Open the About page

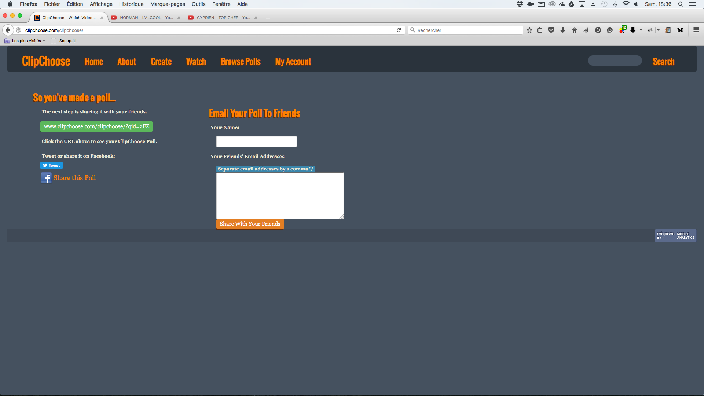click(x=126, y=62)
